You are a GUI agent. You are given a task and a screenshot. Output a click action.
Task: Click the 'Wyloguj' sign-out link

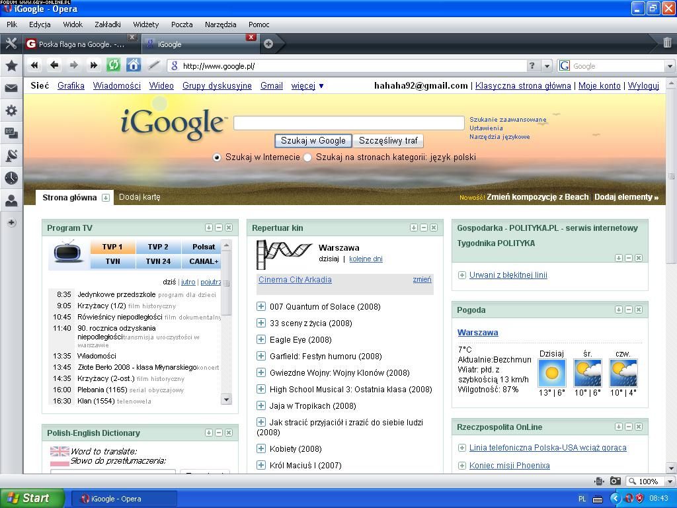point(643,85)
